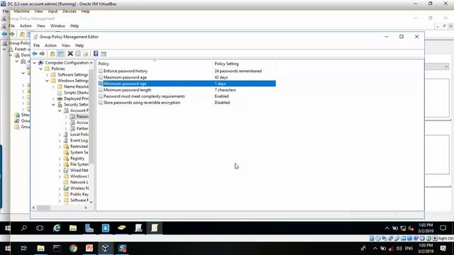Open the Help menu in Group Policy Management Editor
454x255 pixels.
79,45
